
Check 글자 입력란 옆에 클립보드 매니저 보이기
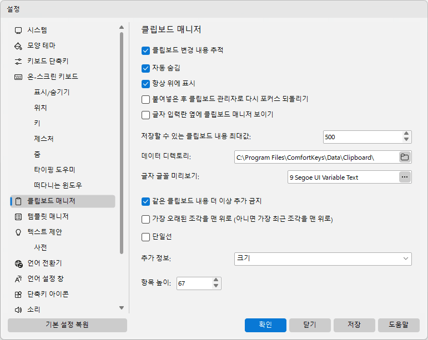[145, 115]
